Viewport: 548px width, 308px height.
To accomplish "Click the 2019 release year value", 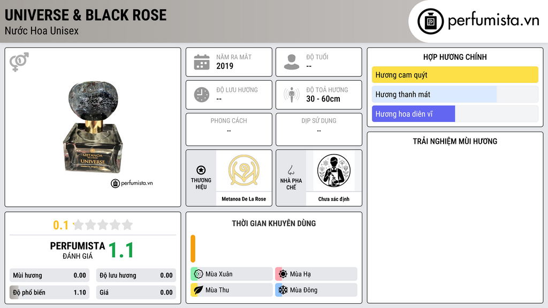I will pyautogui.click(x=225, y=66).
